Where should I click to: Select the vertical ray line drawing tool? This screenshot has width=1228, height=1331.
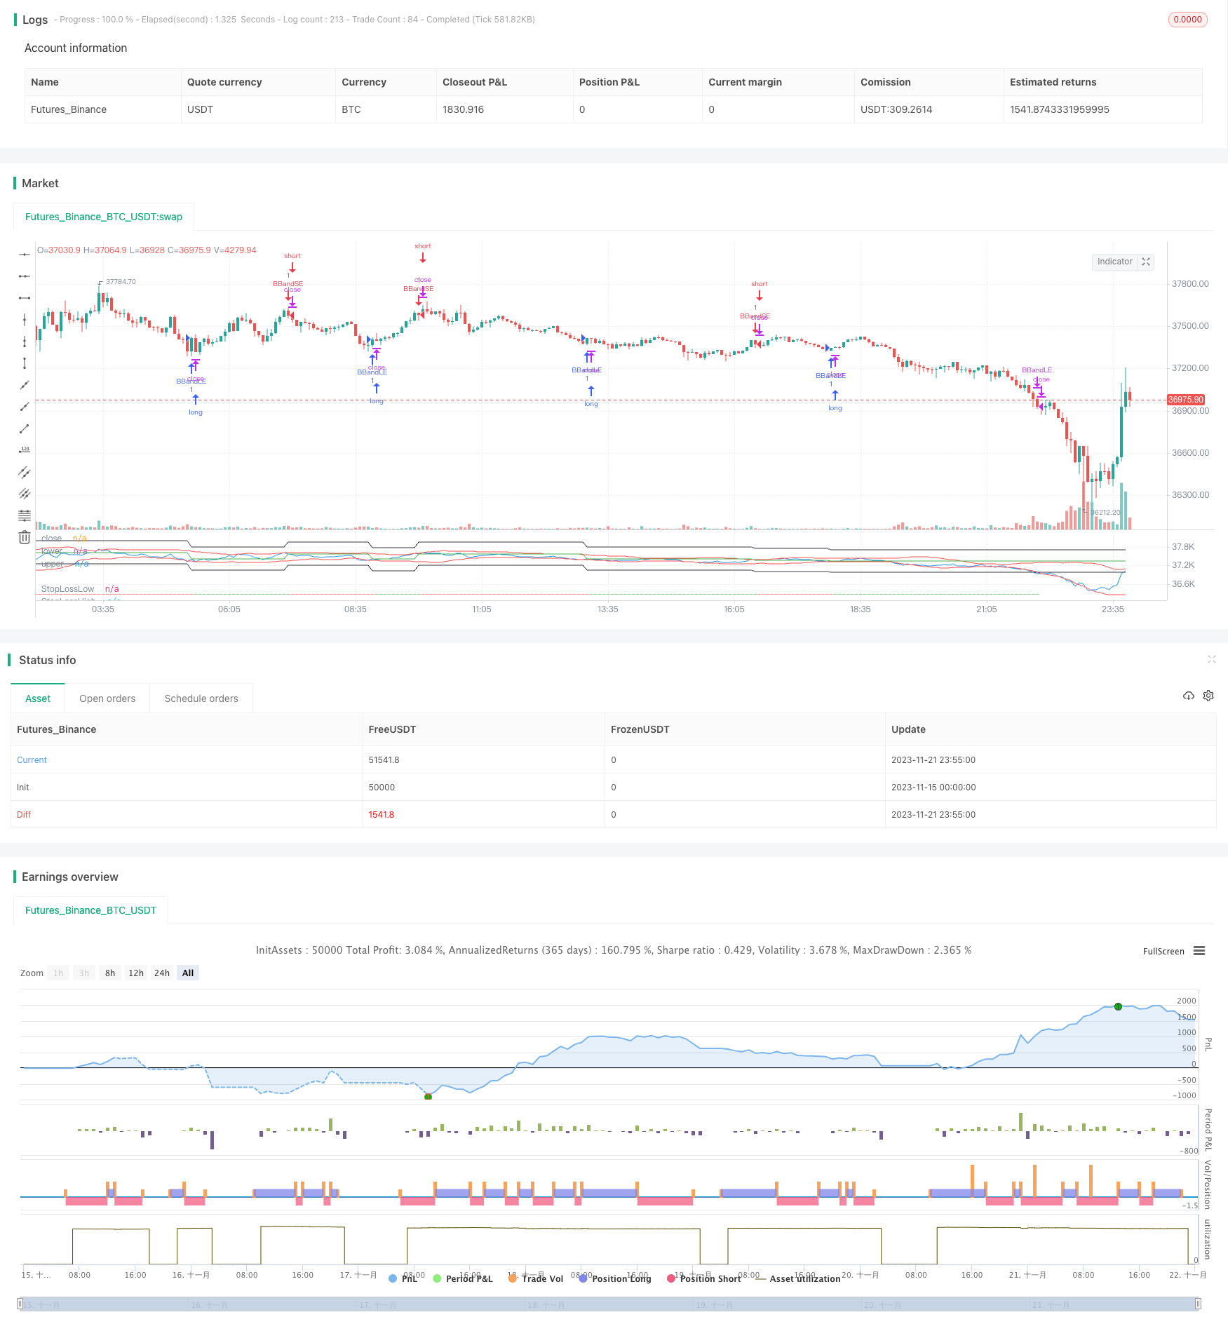(25, 342)
